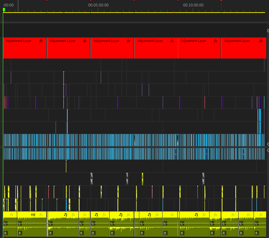The width and height of the screenshot is (269, 238).
Task: Select the last Adjustment Layer clip by its name
Action: pyautogui.click(x=237, y=41)
